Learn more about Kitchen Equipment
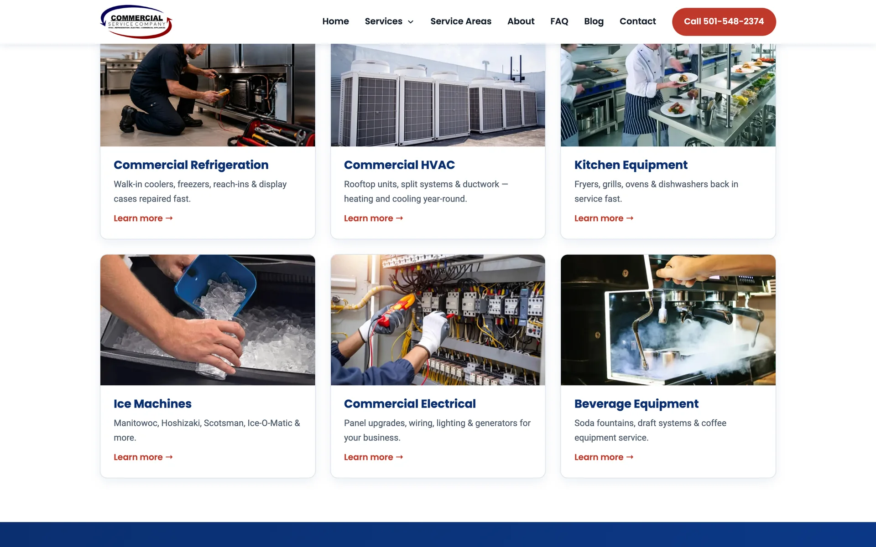 tap(604, 218)
